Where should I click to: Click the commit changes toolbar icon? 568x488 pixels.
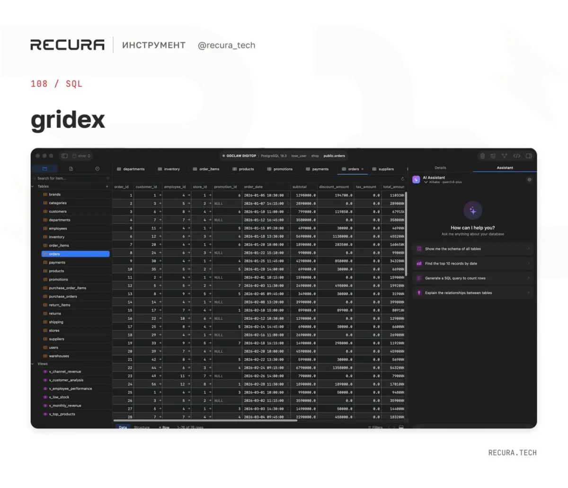(x=493, y=156)
